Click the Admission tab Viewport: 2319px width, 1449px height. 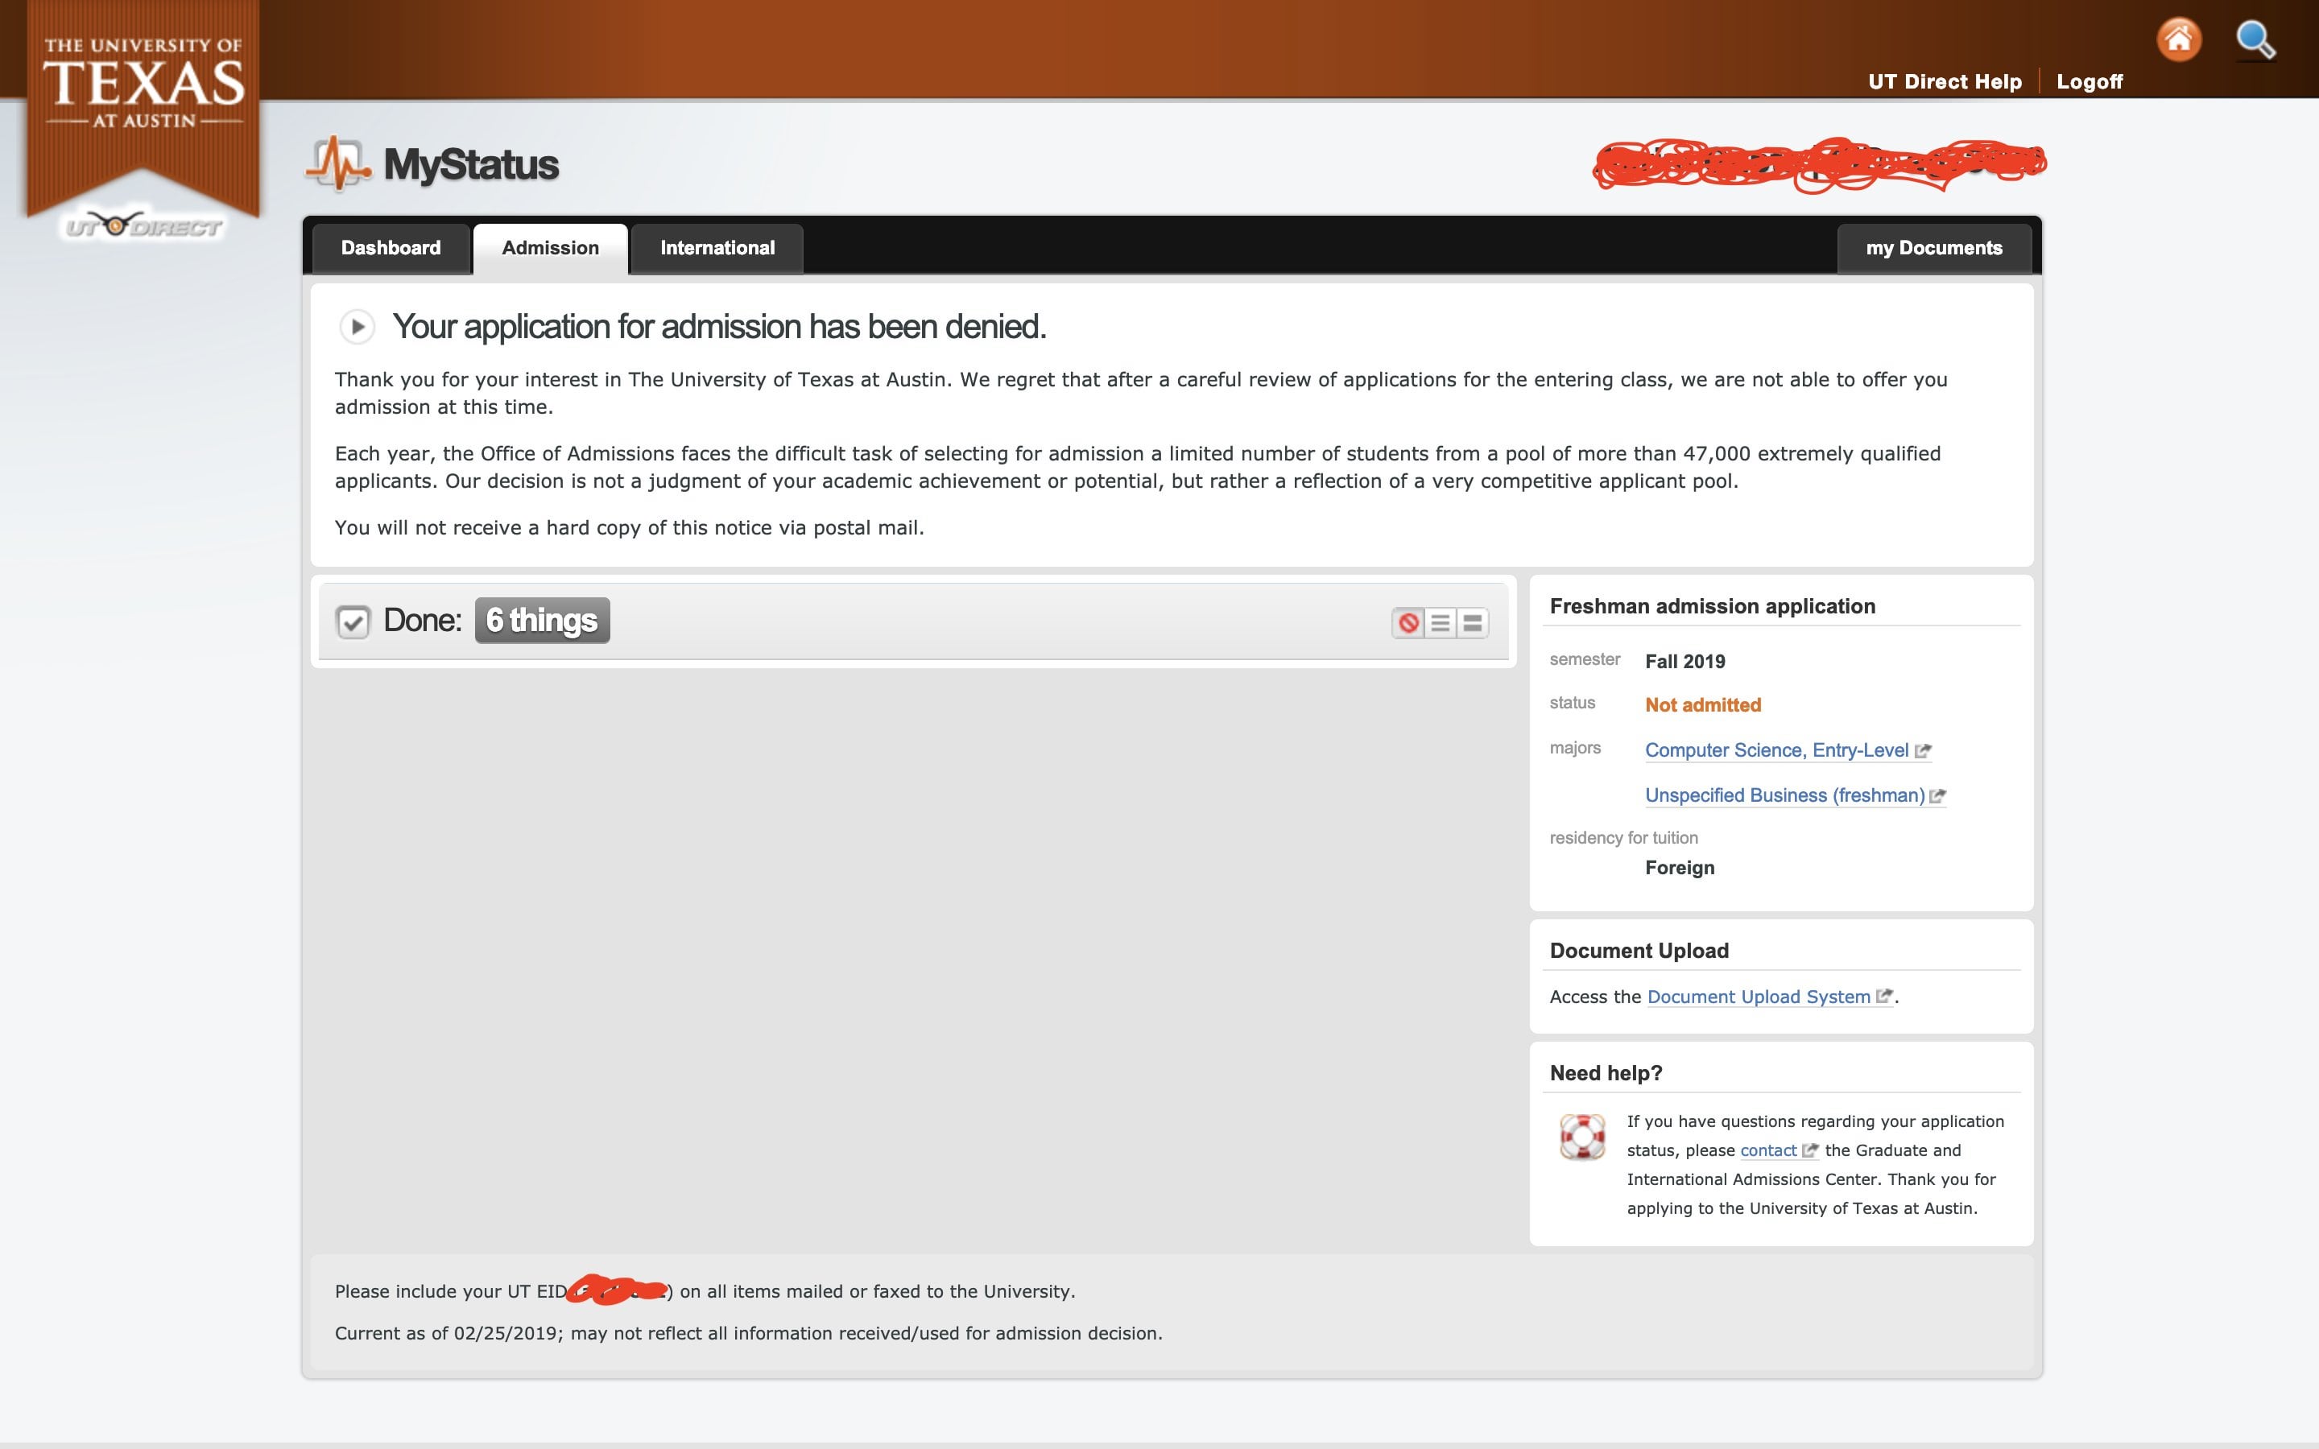[549, 247]
